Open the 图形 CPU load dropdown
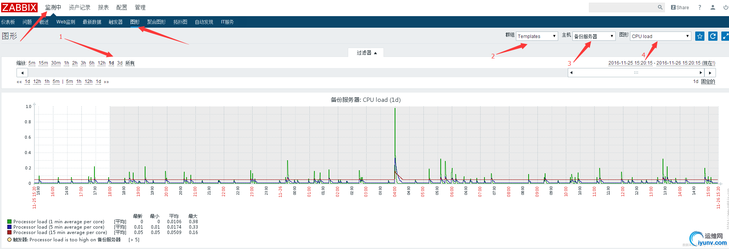This screenshot has height=249, width=729. pyautogui.click(x=660, y=36)
